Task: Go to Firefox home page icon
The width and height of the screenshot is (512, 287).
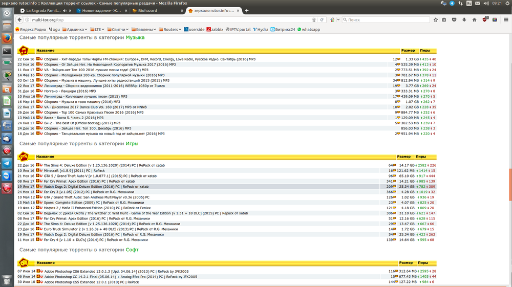Action: pyautogui.click(x=474, y=20)
